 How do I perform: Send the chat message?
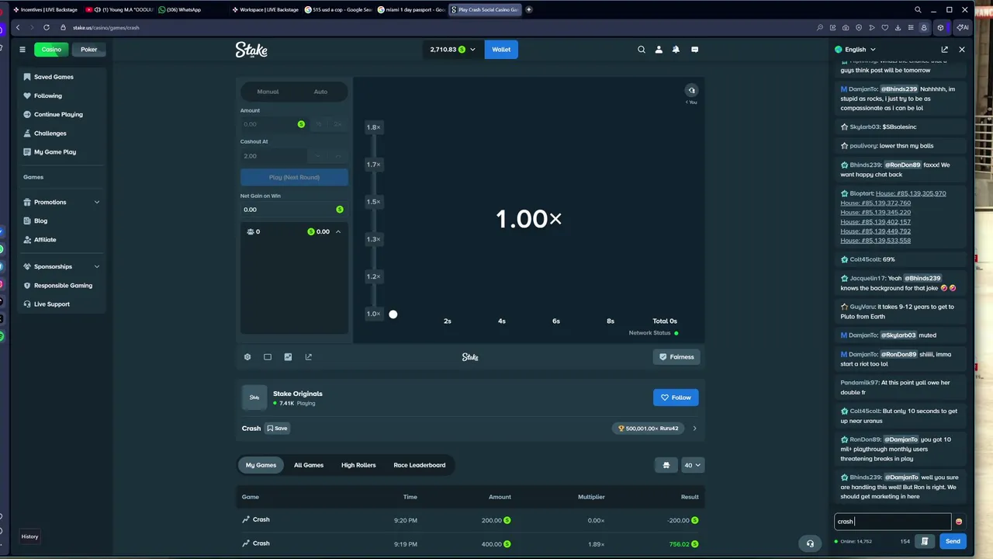[x=953, y=541]
